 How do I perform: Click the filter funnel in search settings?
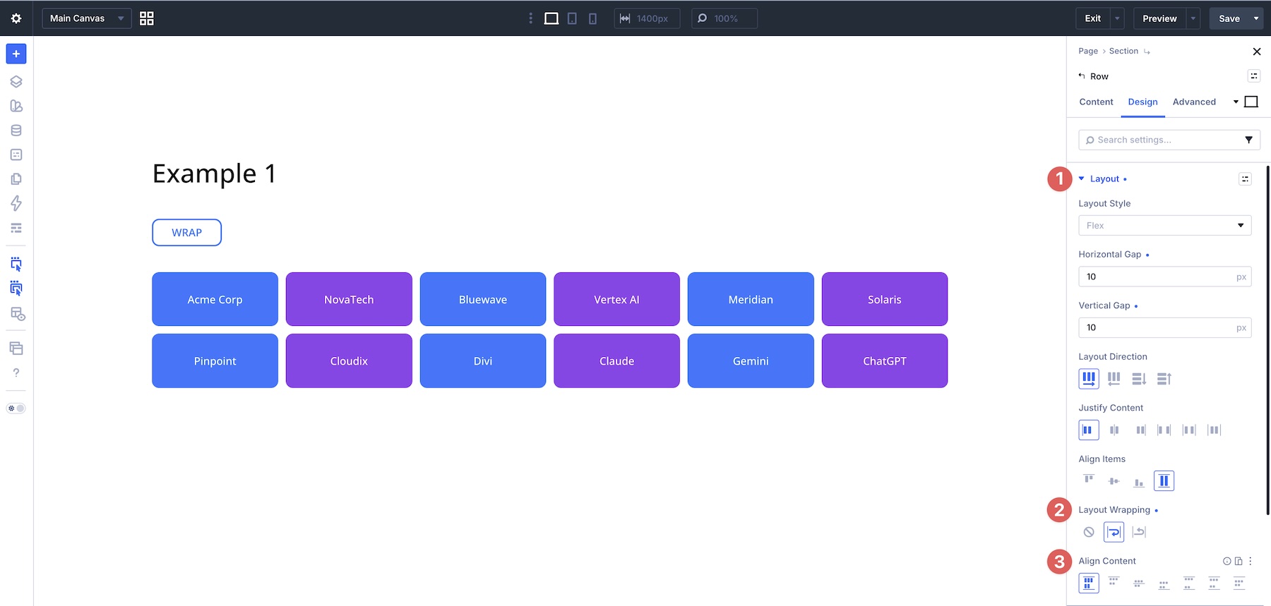pos(1248,140)
